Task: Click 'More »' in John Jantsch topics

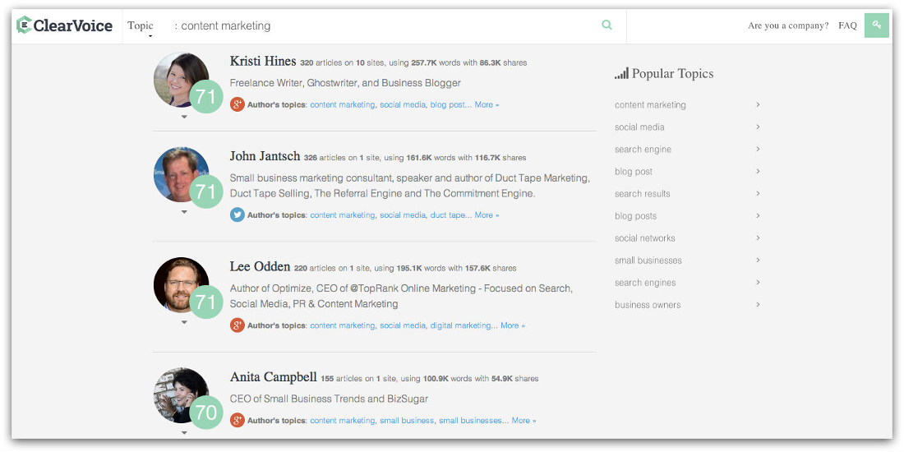Action: 487,215
